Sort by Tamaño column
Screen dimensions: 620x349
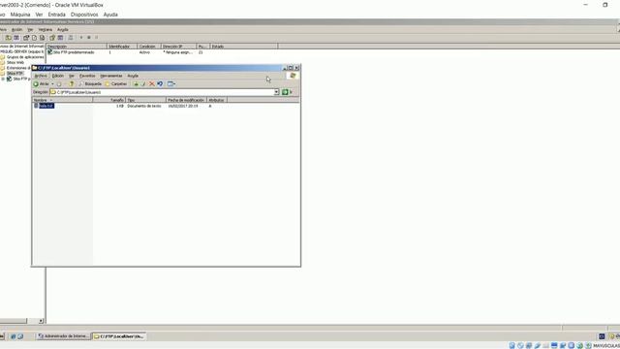click(x=109, y=100)
